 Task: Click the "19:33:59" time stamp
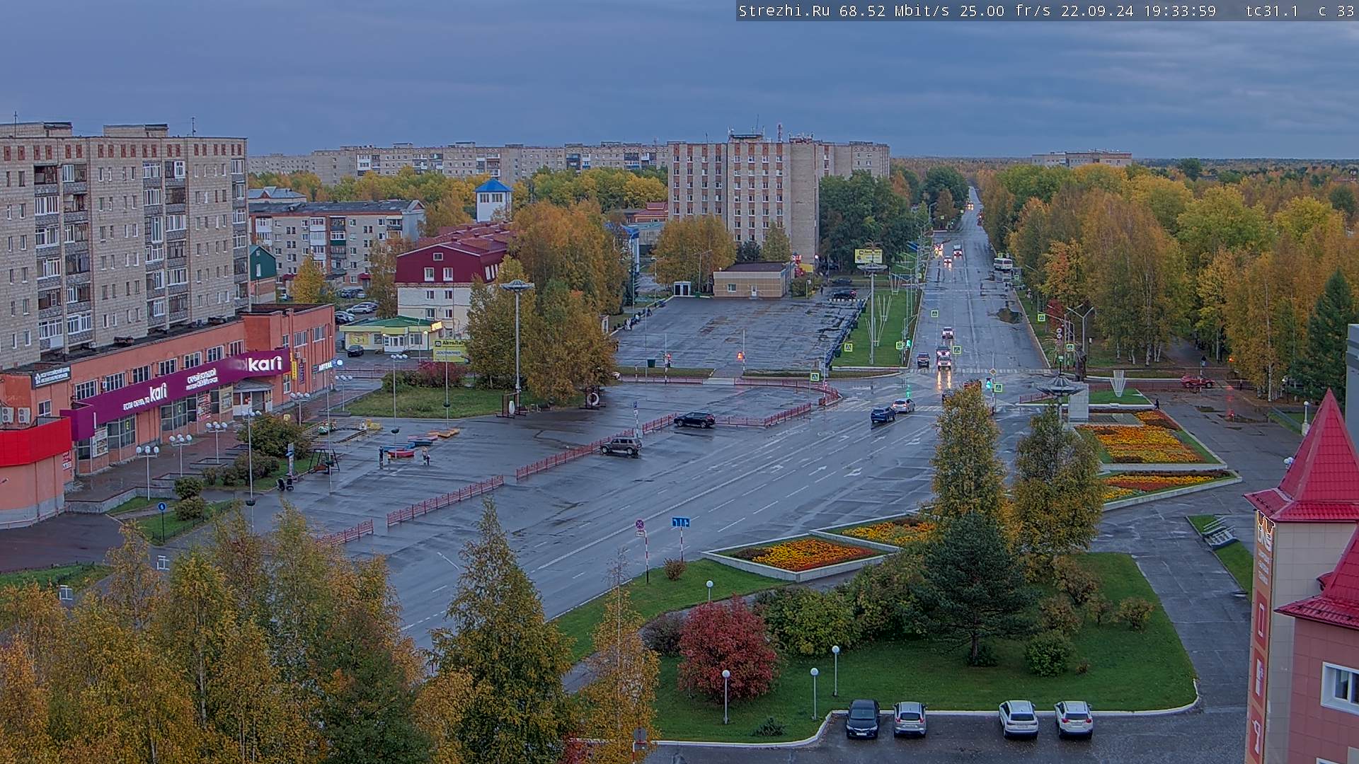pos(1179,11)
